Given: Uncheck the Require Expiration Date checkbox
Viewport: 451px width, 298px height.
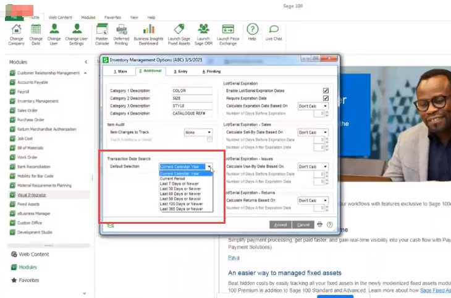Looking at the screenshot, I should click(x=326, y=98).
